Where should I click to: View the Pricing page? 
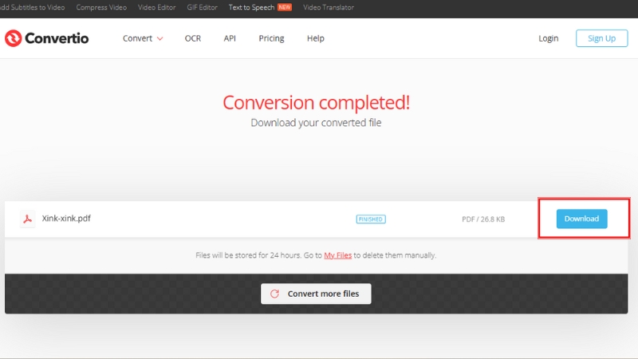pos(271,38)
